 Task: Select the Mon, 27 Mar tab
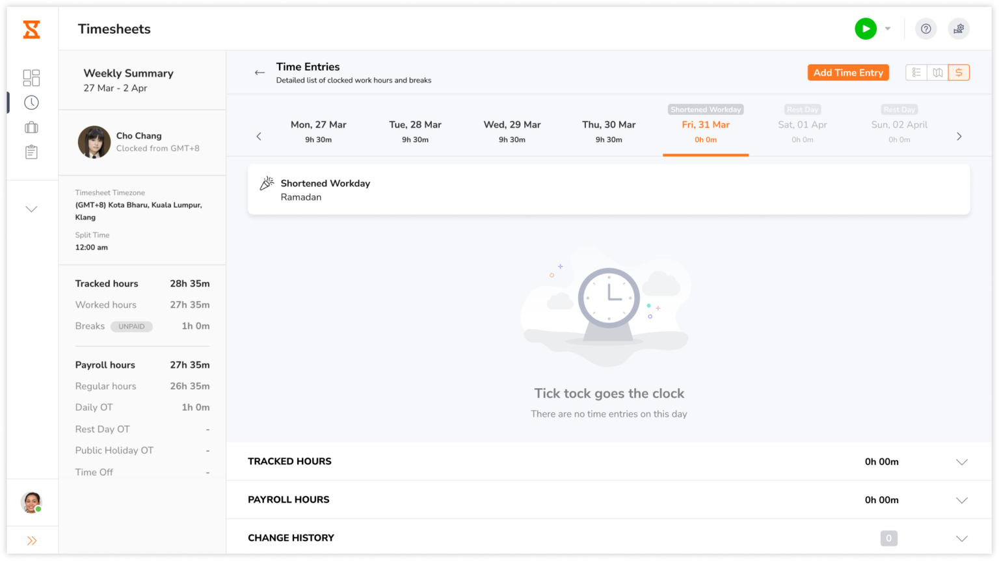pos(318,131)
